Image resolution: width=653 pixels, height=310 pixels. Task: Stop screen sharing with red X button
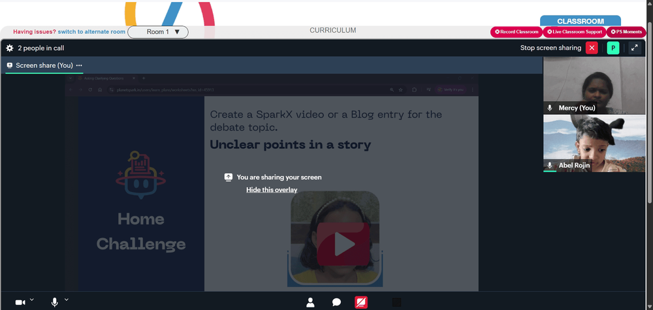click(592, 48)
